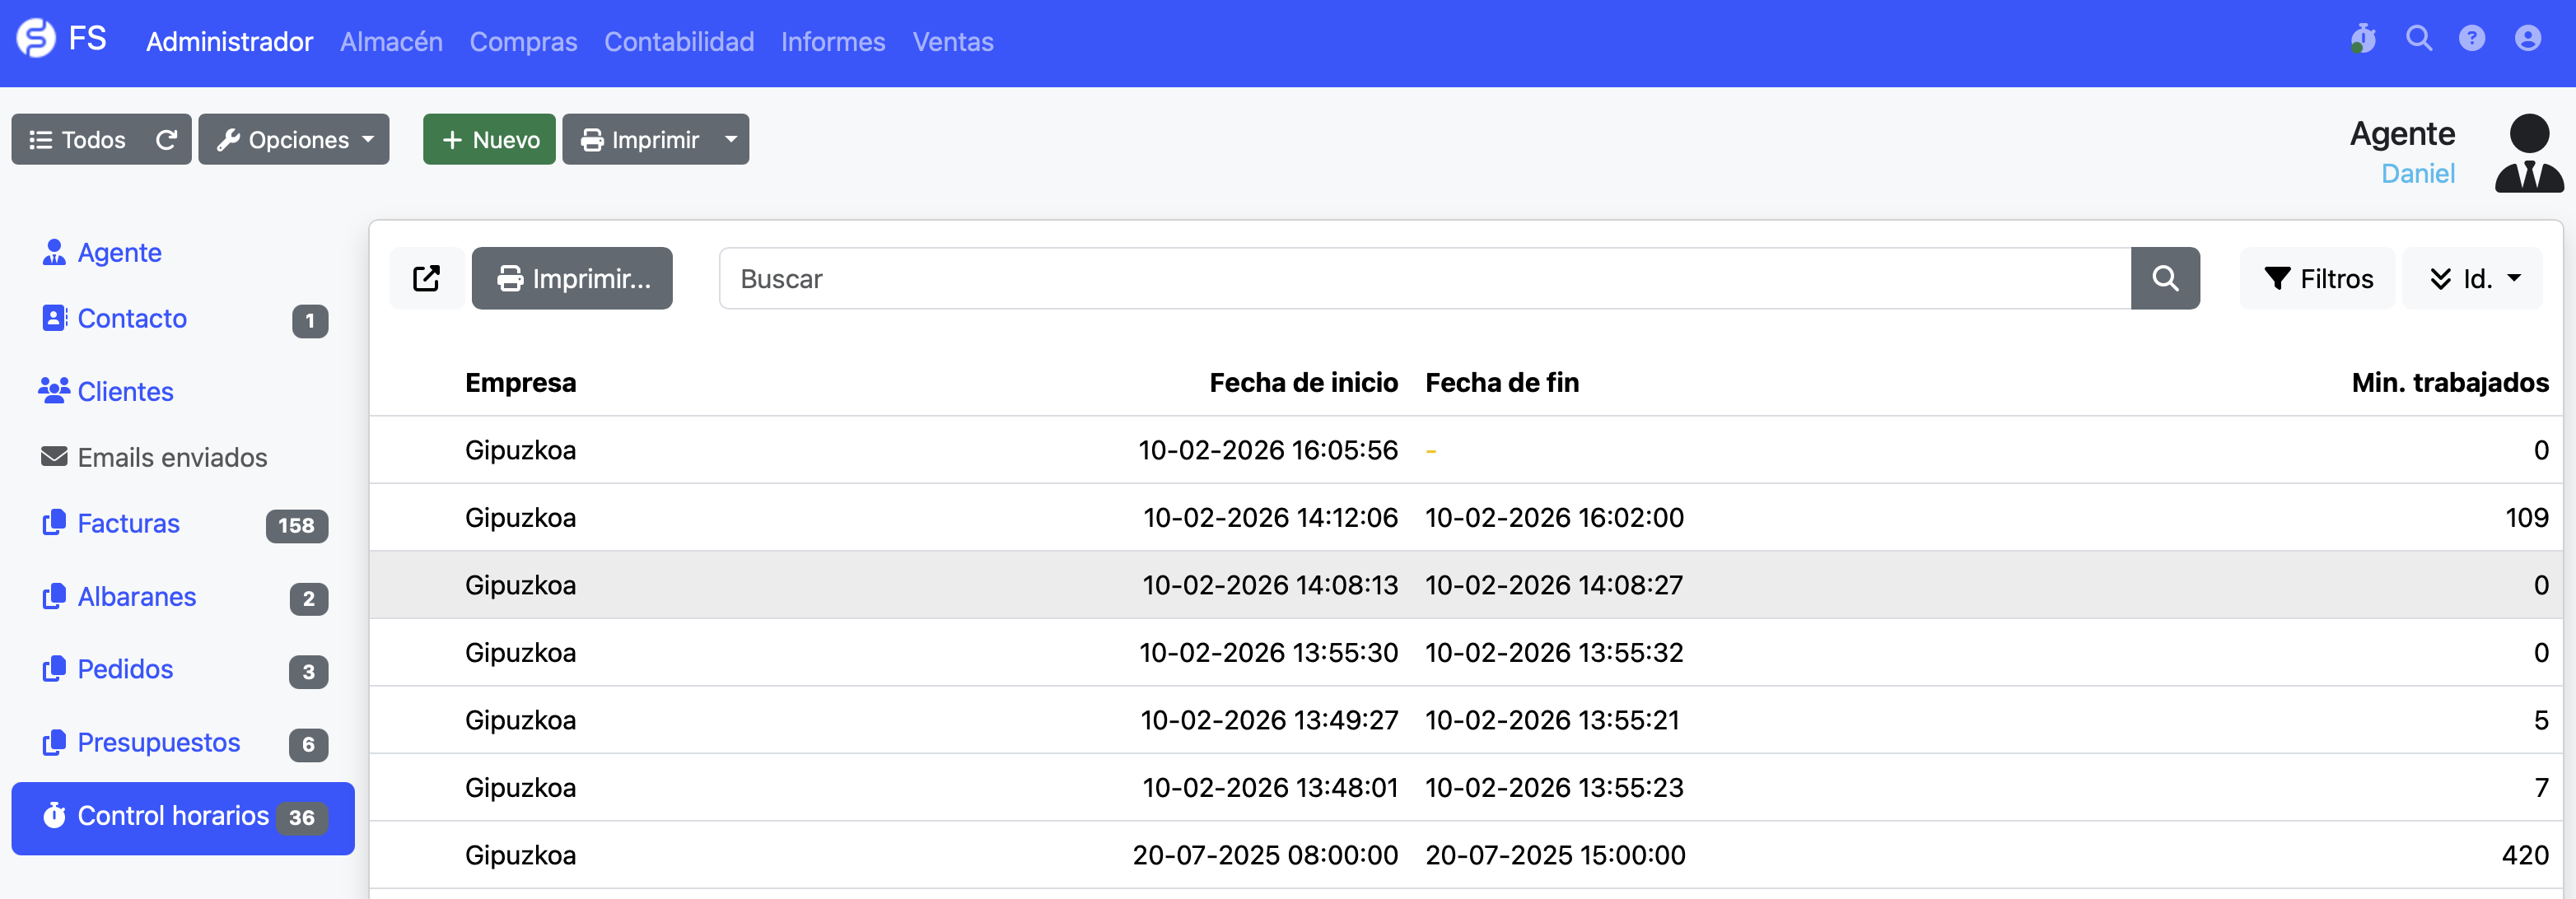Open the top navbar search icon

coord(2418,40)
